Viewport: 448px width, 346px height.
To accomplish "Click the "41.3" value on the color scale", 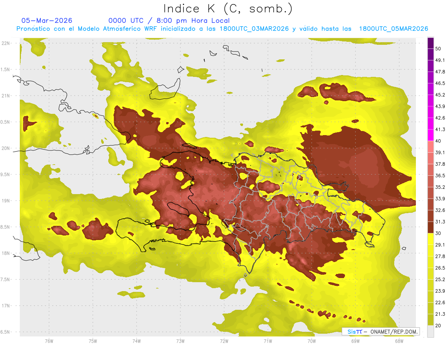I will pyautogui.click(x=440, y=130).
